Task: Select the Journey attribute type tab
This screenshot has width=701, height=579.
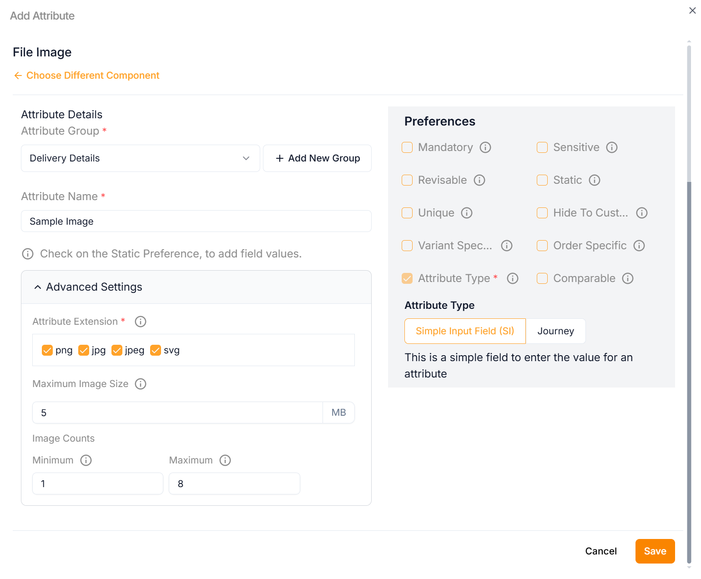Action: coord(555,331)
